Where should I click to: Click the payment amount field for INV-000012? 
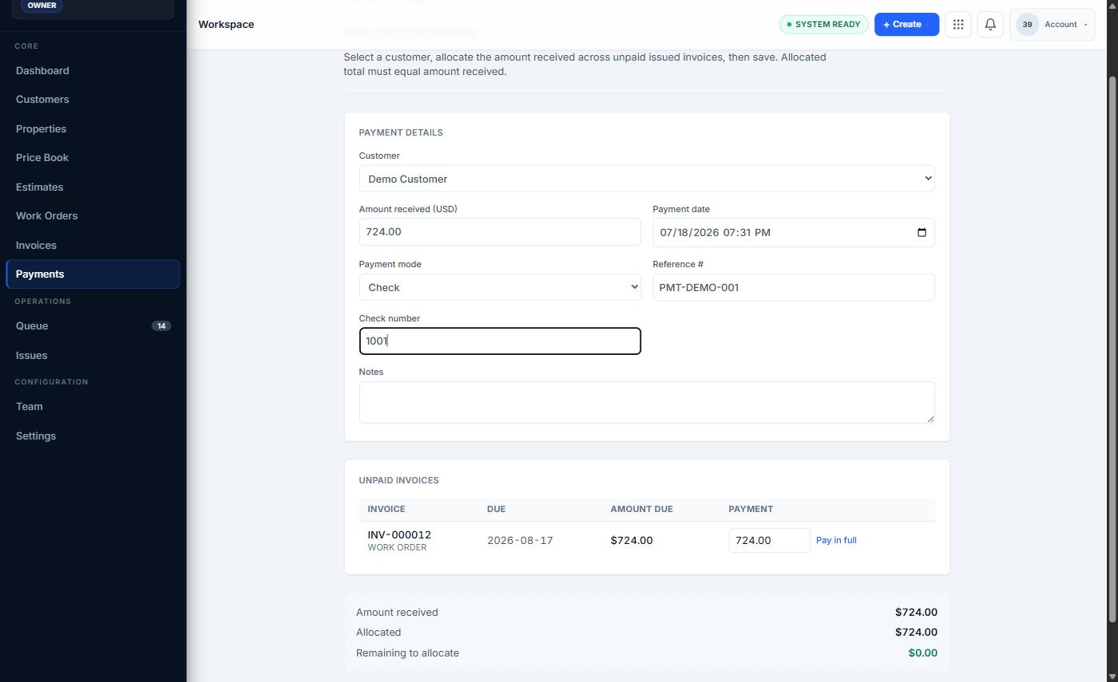(x=769, y=540)
